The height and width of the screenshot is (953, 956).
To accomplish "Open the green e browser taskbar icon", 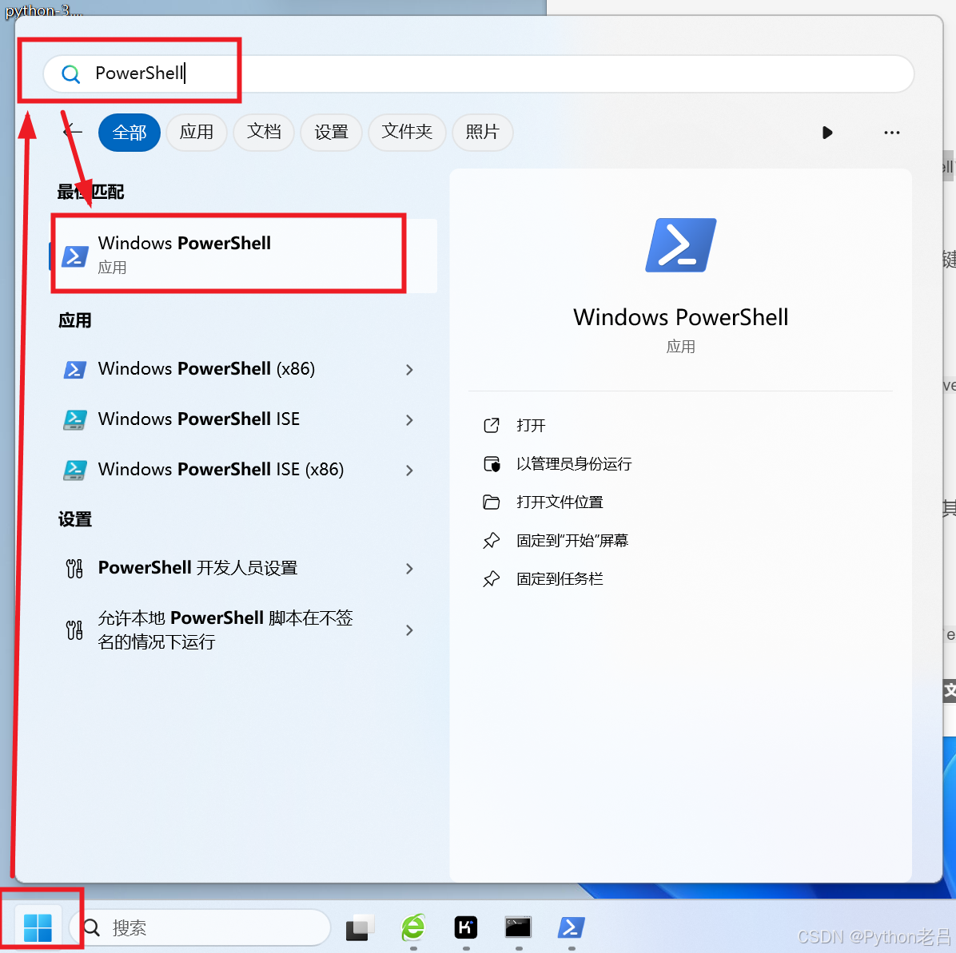I will [x=413, y=928].
